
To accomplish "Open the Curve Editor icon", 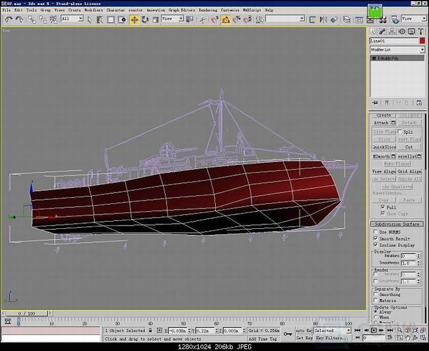I will coord(358,19).
